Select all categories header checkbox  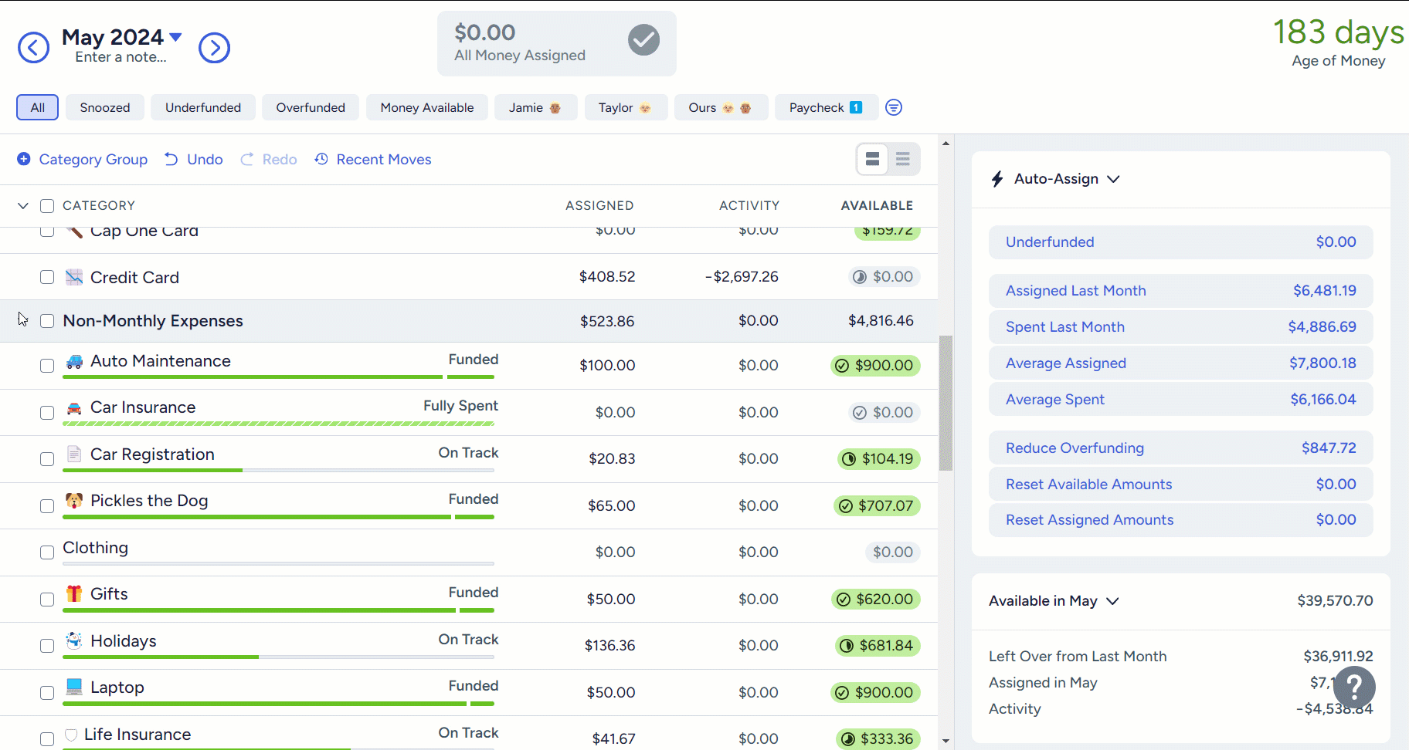coord(47,206)
